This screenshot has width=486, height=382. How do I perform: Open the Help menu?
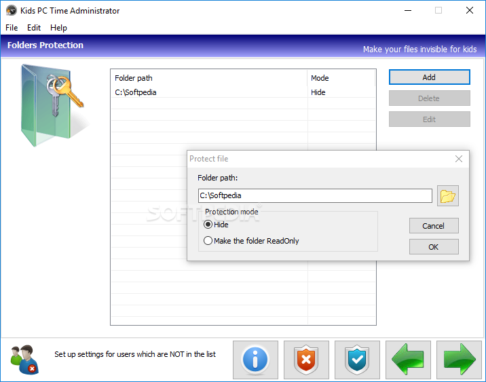pyautogui.click(x=58, y=28)
